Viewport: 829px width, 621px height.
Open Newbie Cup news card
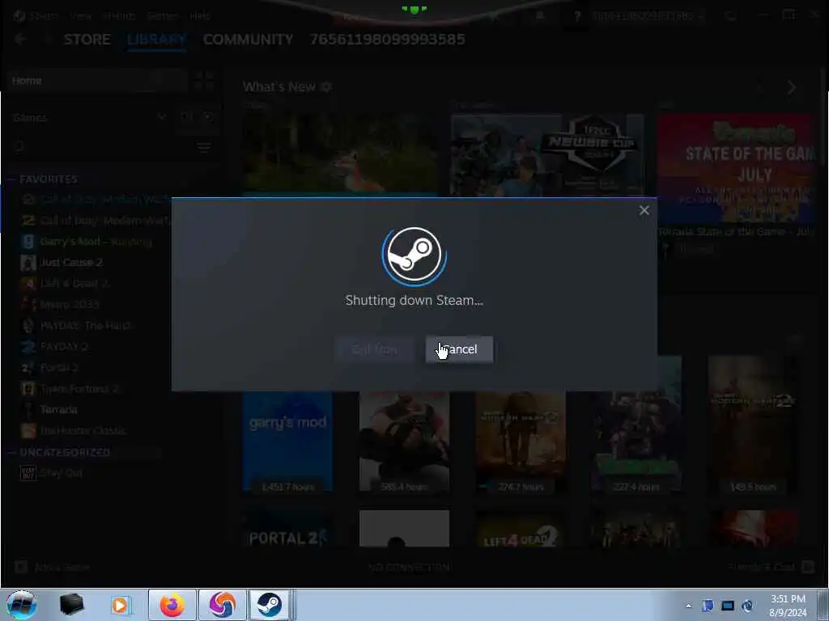pyautogui.click(x=547, y=155)
